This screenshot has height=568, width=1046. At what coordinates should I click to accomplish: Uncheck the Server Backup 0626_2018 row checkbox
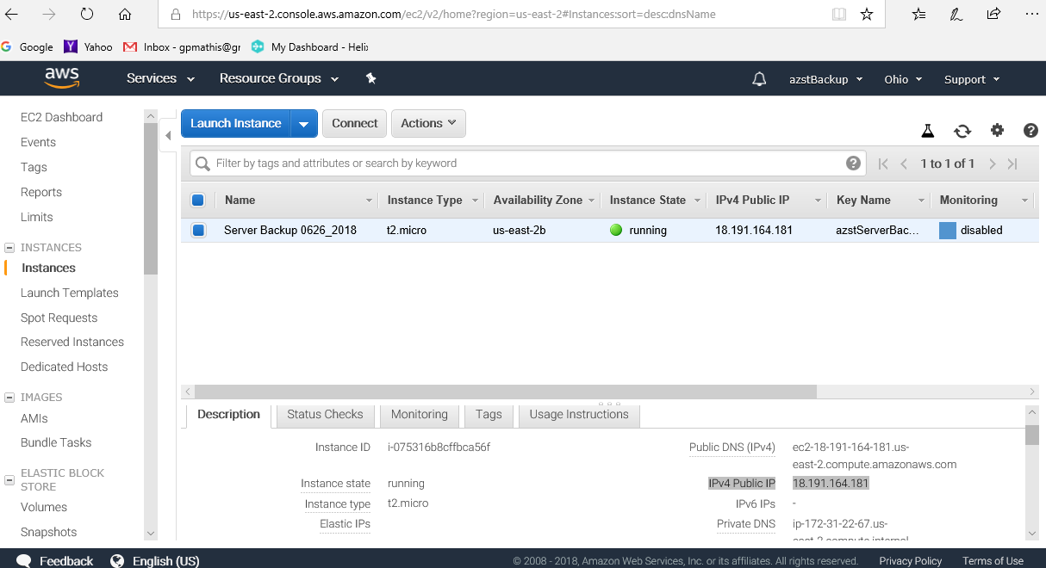198,231
